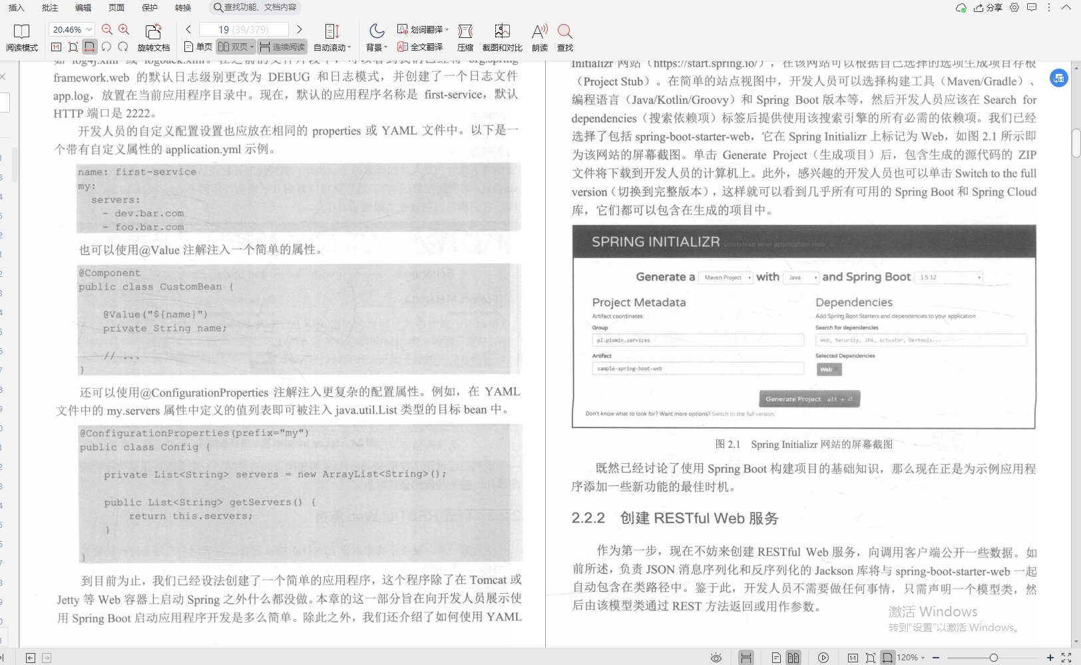Click 全文翻译 full text translation
1081x665 pixels.
420,47
